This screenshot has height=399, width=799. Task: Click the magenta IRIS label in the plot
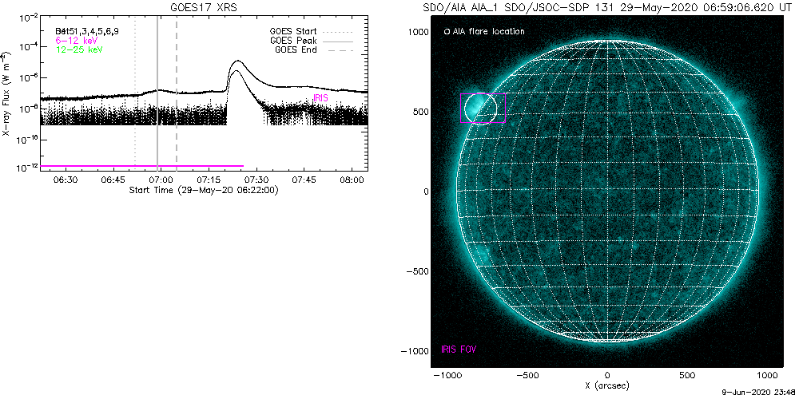coord(320,97)
